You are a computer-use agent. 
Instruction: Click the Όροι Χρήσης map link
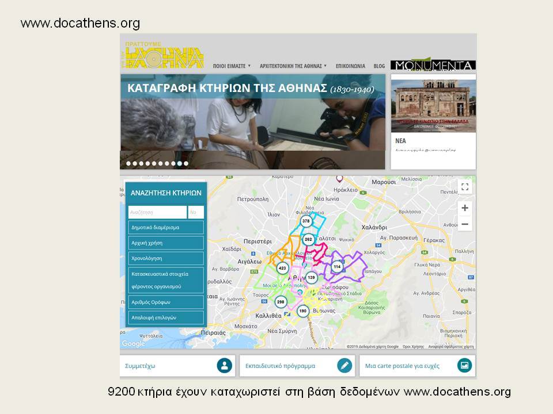pyautogui.click(x=413, y=347)
